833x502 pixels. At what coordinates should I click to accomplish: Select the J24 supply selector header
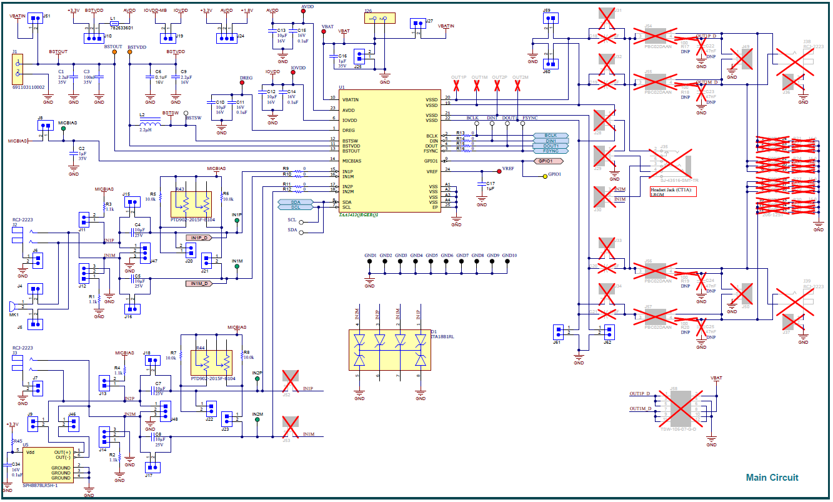pos(226,38)
